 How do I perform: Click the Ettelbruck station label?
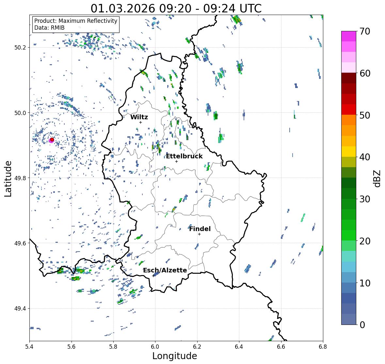tap(184, 156)
